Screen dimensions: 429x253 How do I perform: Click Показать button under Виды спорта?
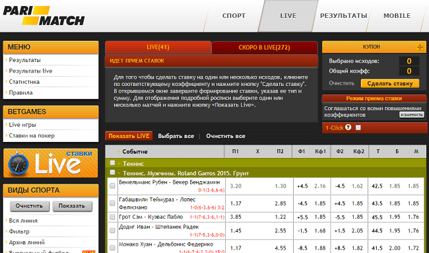click(72, 206)
